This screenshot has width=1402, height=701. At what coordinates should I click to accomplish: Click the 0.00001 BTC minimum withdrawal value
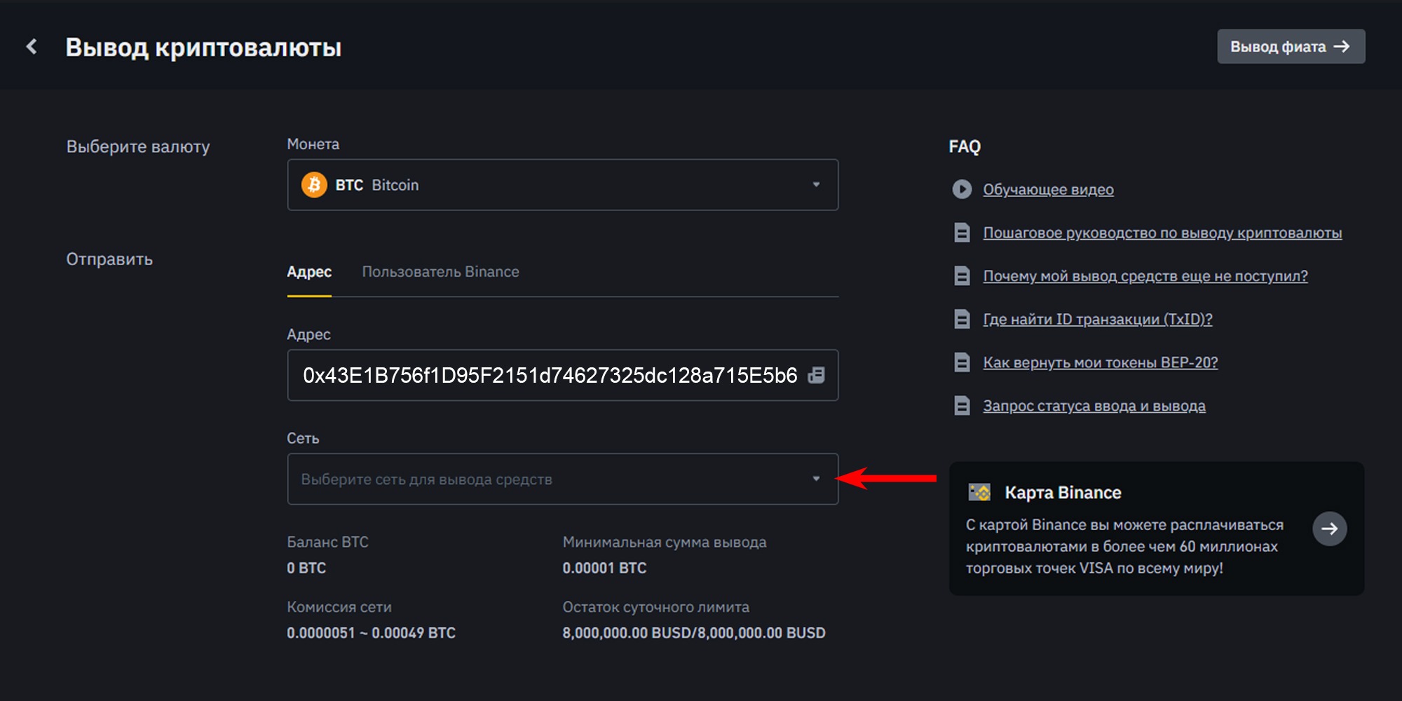(x=604, y=568)
